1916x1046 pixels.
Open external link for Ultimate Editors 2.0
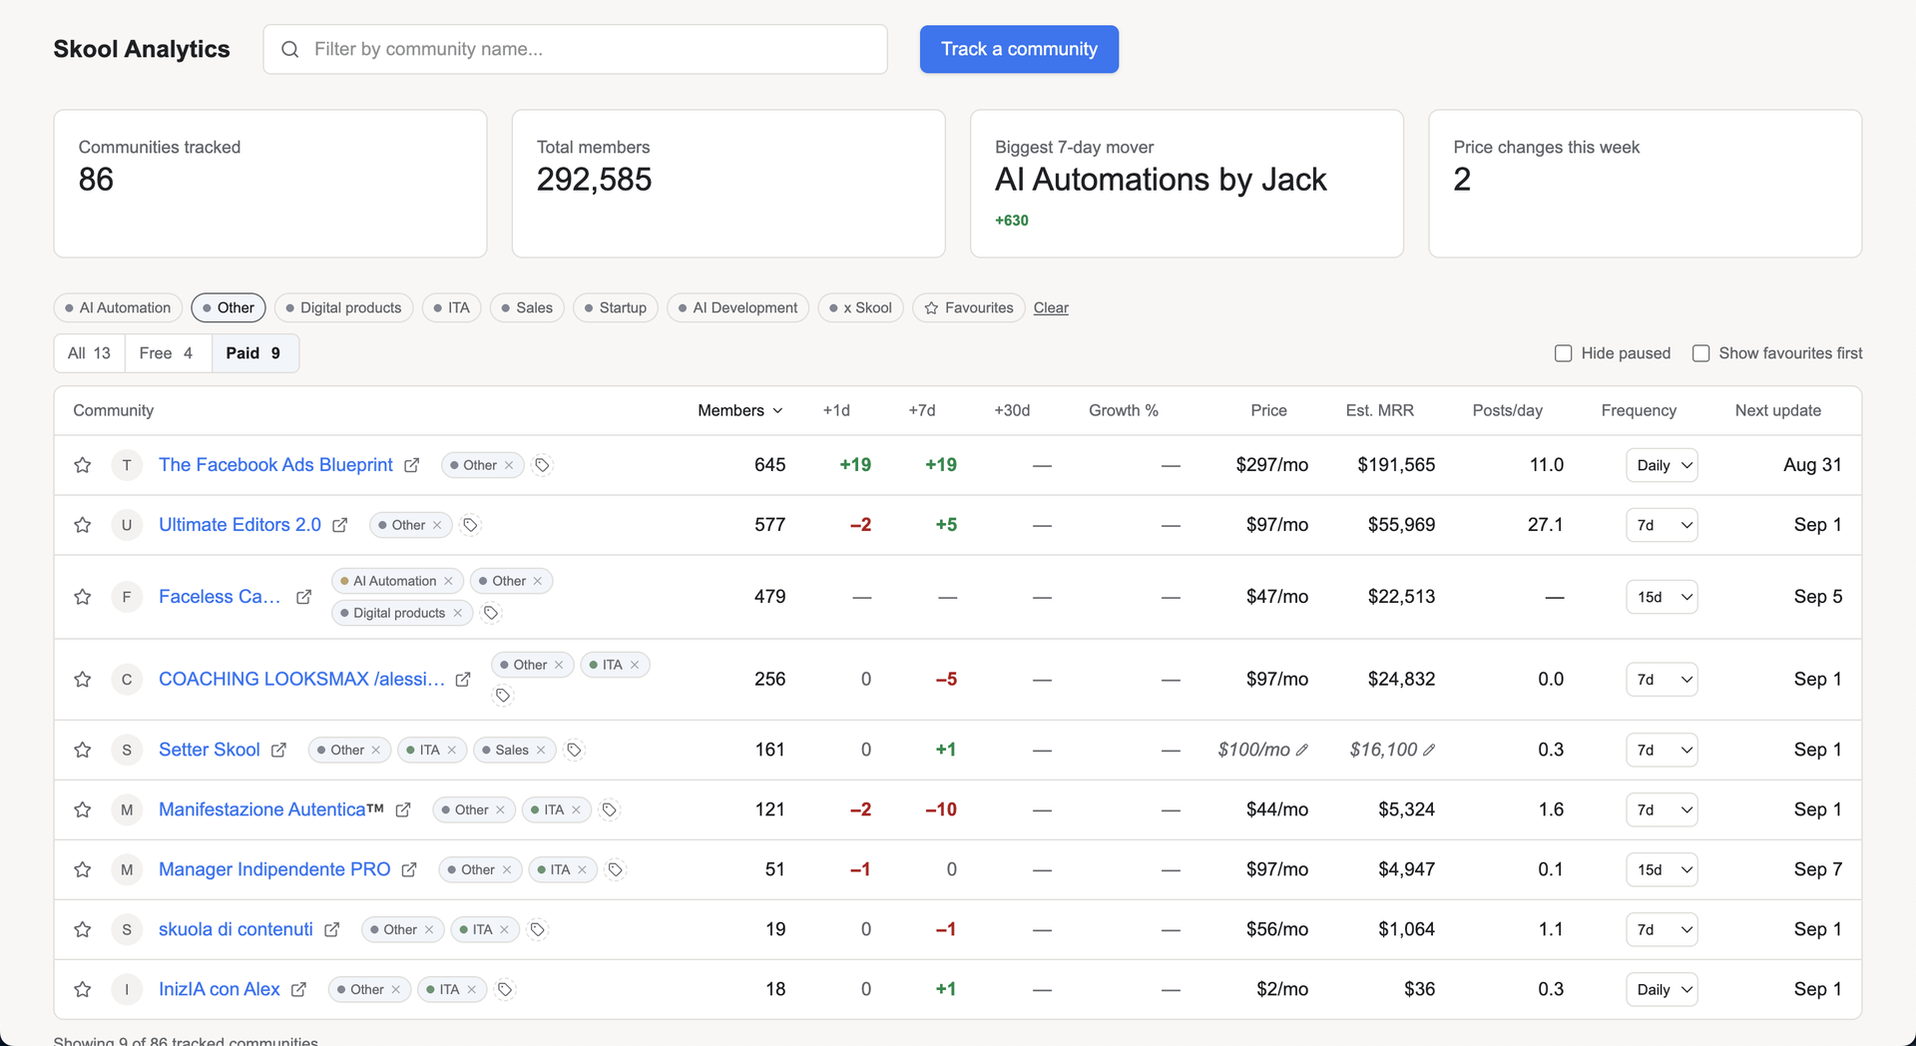pyautogui.click(x=339, y=525)
